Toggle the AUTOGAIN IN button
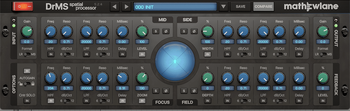Viewport: 350px width, 111px height. [x=27, y=71]
